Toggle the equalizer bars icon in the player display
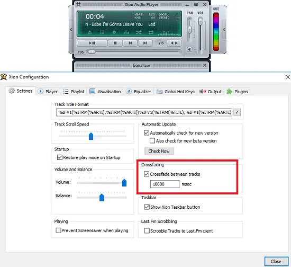This screenshot has width=291, height=267. click(126, 32)
